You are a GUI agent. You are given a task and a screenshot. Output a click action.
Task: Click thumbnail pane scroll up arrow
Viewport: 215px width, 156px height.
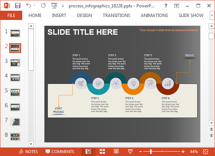click(31, 26)
